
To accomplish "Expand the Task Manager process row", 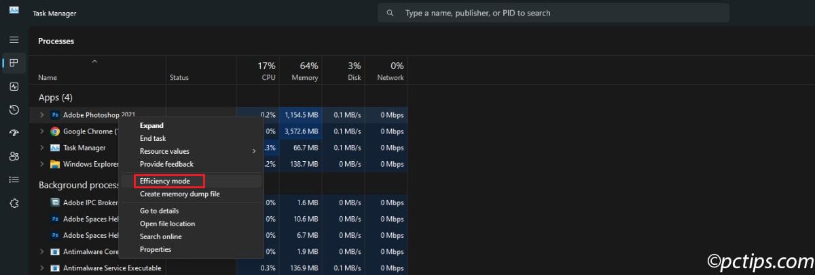I will coord(42,148).
